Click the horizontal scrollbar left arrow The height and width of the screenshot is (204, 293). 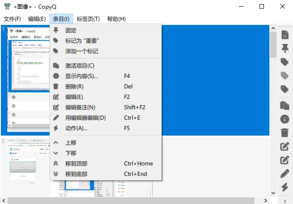(x=4, y=201)
